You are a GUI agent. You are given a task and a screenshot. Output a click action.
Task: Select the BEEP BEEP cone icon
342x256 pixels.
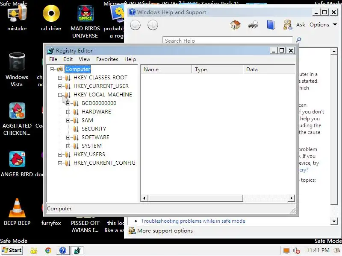click(x=17, y=208)
